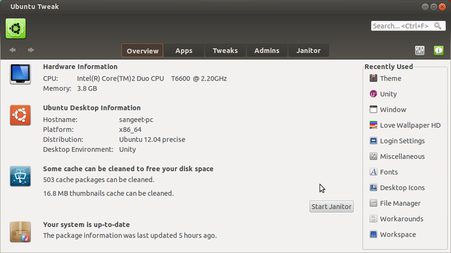
Task: Click the Hardware Information heading
Action: click(80, 66)
